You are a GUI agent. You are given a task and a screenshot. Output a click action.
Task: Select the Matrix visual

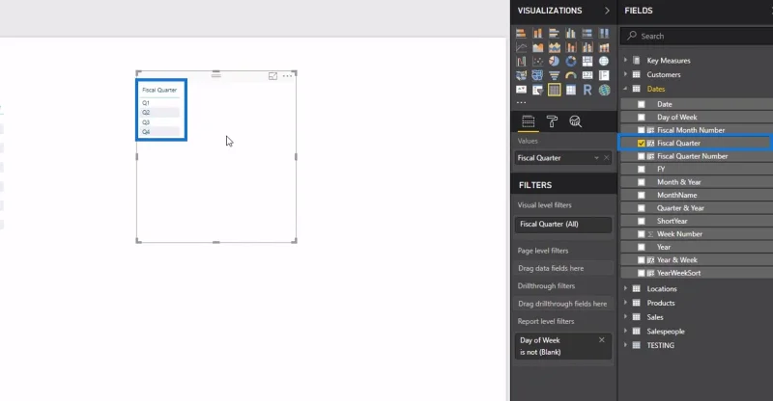click(571, 90)
